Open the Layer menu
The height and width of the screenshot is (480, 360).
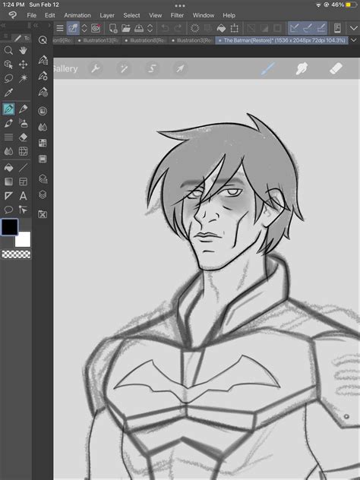point(107,15)
